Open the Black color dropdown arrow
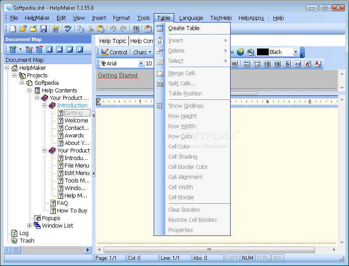Image resolution: width=349 pixels, height=266 pixels. 296,52
